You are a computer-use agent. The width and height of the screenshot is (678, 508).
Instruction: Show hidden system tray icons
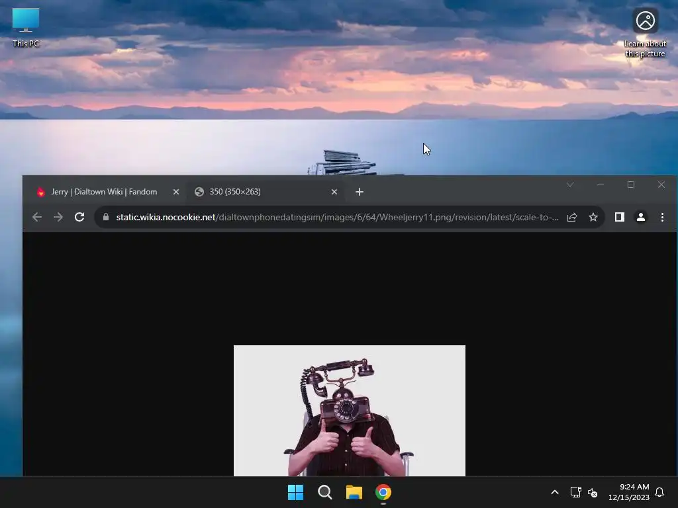pyautogui.click(x=555, y=492)
